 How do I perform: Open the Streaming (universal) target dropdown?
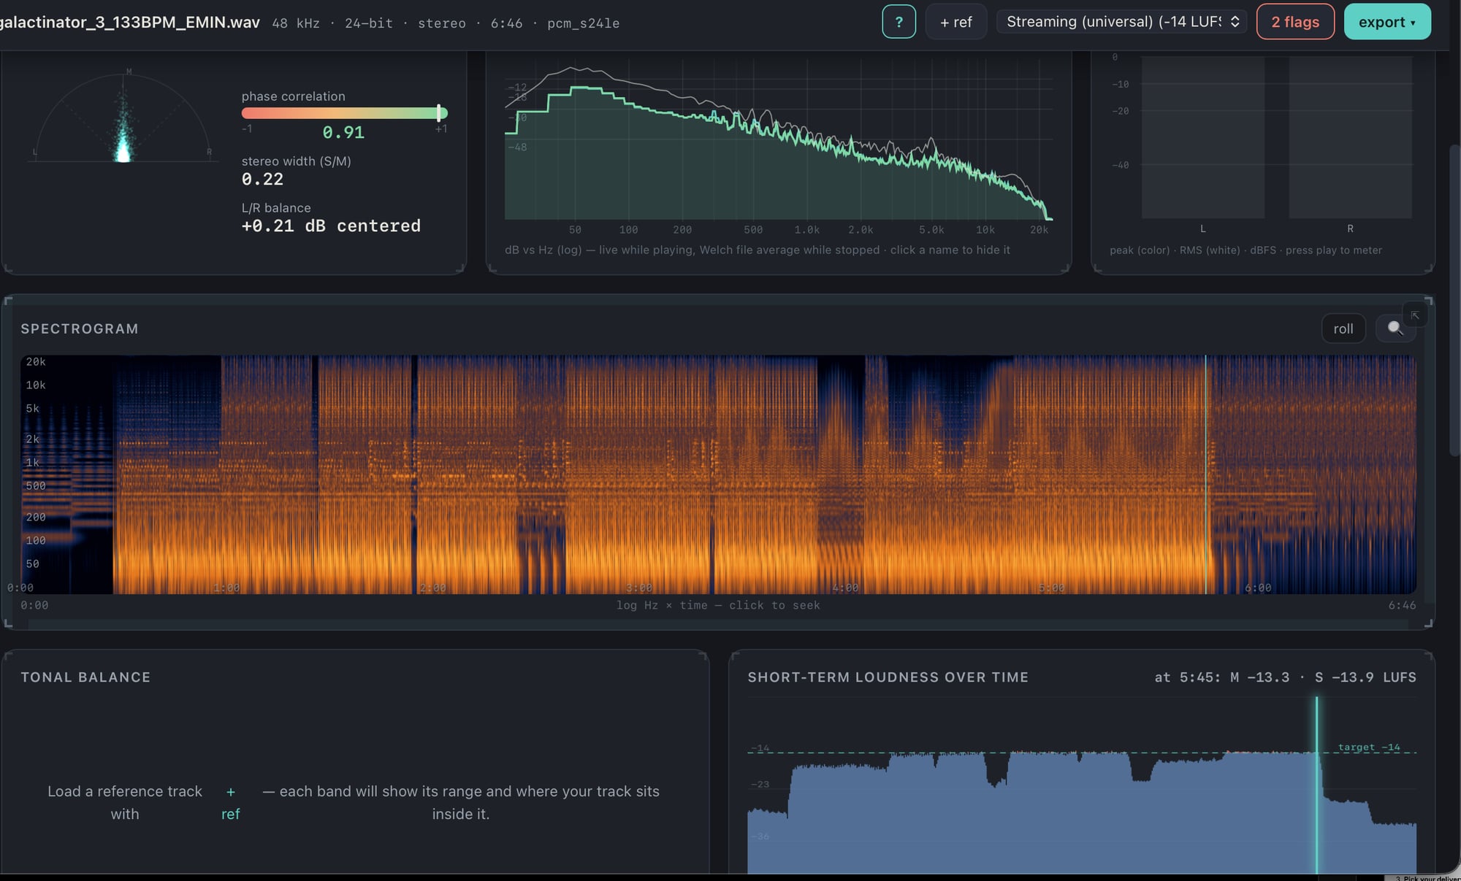[x=1122, y=22]
